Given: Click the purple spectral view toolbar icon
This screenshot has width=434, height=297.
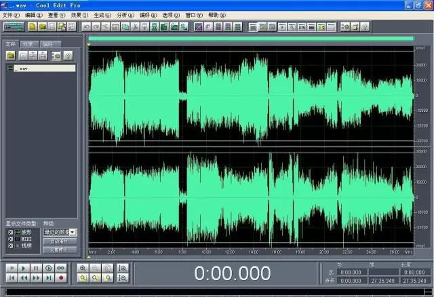Looking at the screenshot, I should pos(199,27).
